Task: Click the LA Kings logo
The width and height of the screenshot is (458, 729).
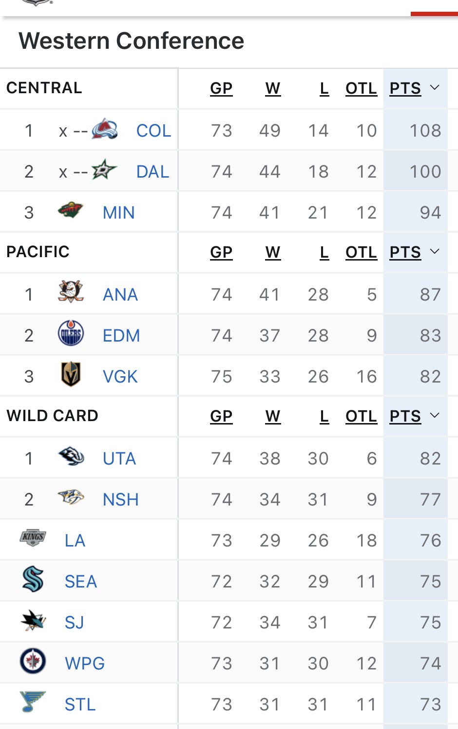Action: pyautogui.click(x=33, y=538)
